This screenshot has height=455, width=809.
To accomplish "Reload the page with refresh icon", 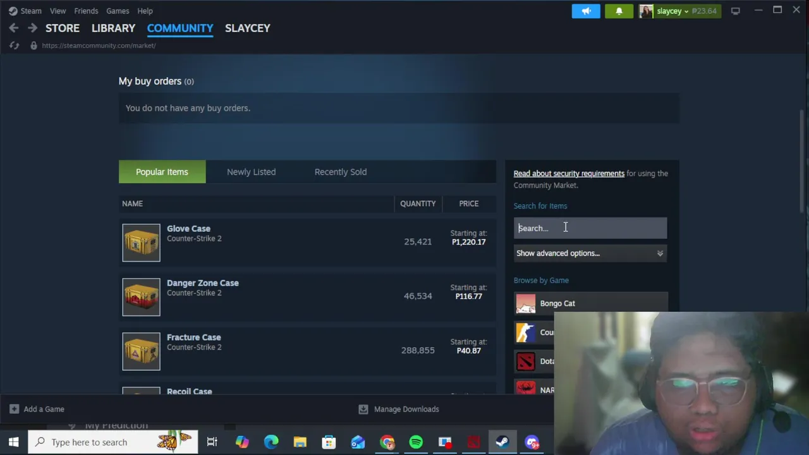I will 15,45.
